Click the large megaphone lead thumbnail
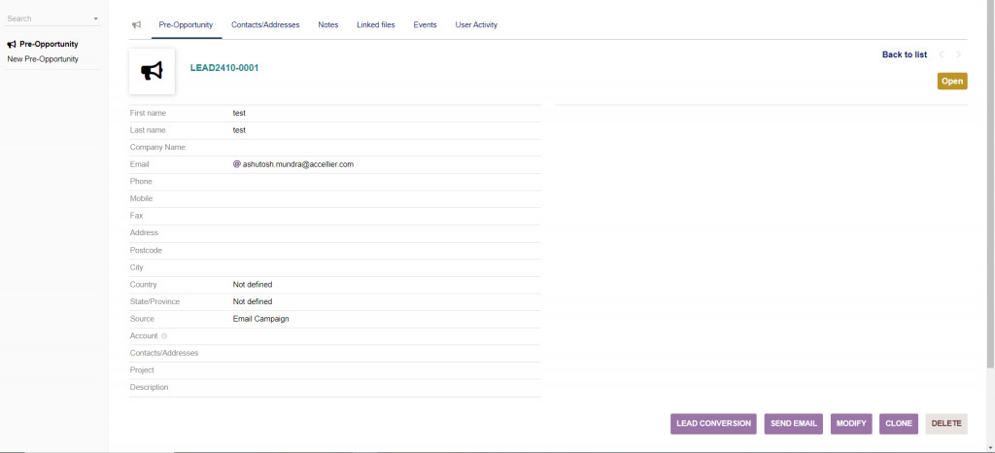Image resolution: width=995 pixels, height=453 pixels. [x=152, y=71]
